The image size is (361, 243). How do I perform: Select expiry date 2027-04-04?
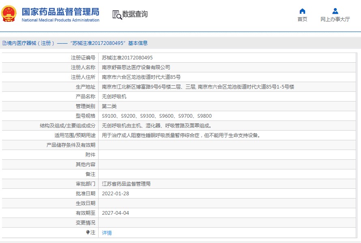[x=116, y=213]
